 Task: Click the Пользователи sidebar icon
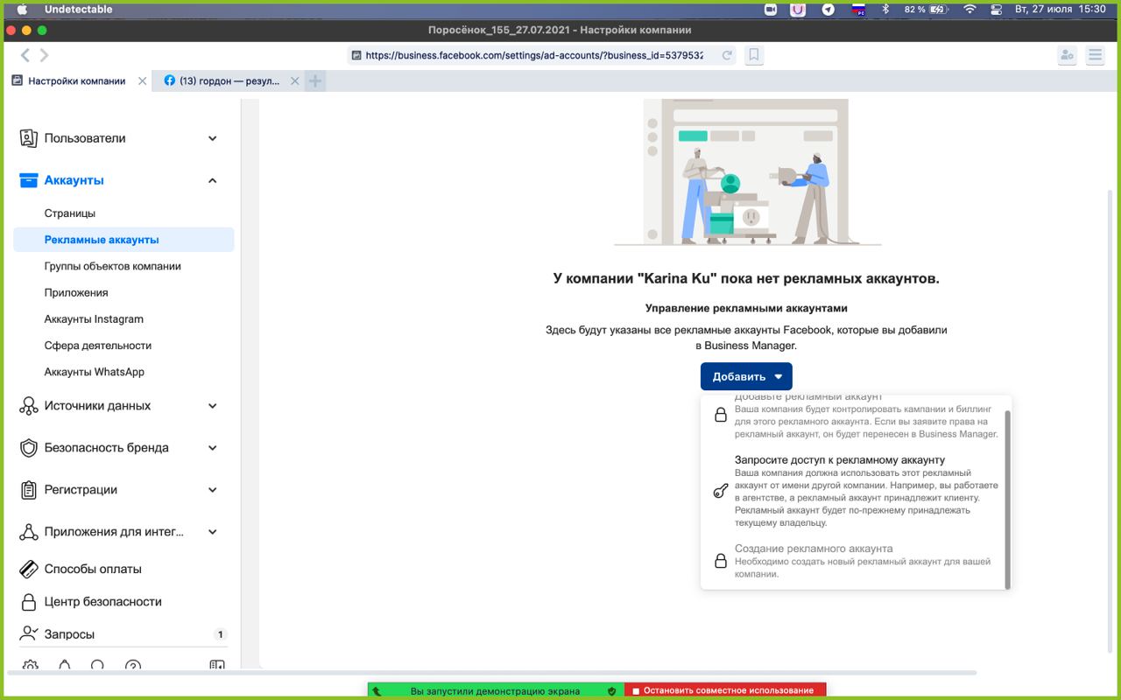29,138
